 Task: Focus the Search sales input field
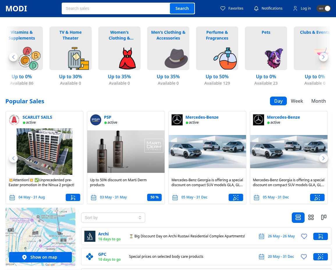pyautogui.click(x=116, y=8)
